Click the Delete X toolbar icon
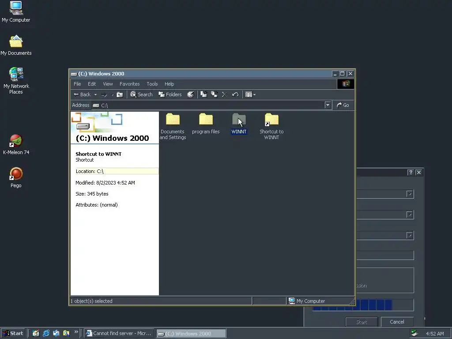 tap(225, 94)
